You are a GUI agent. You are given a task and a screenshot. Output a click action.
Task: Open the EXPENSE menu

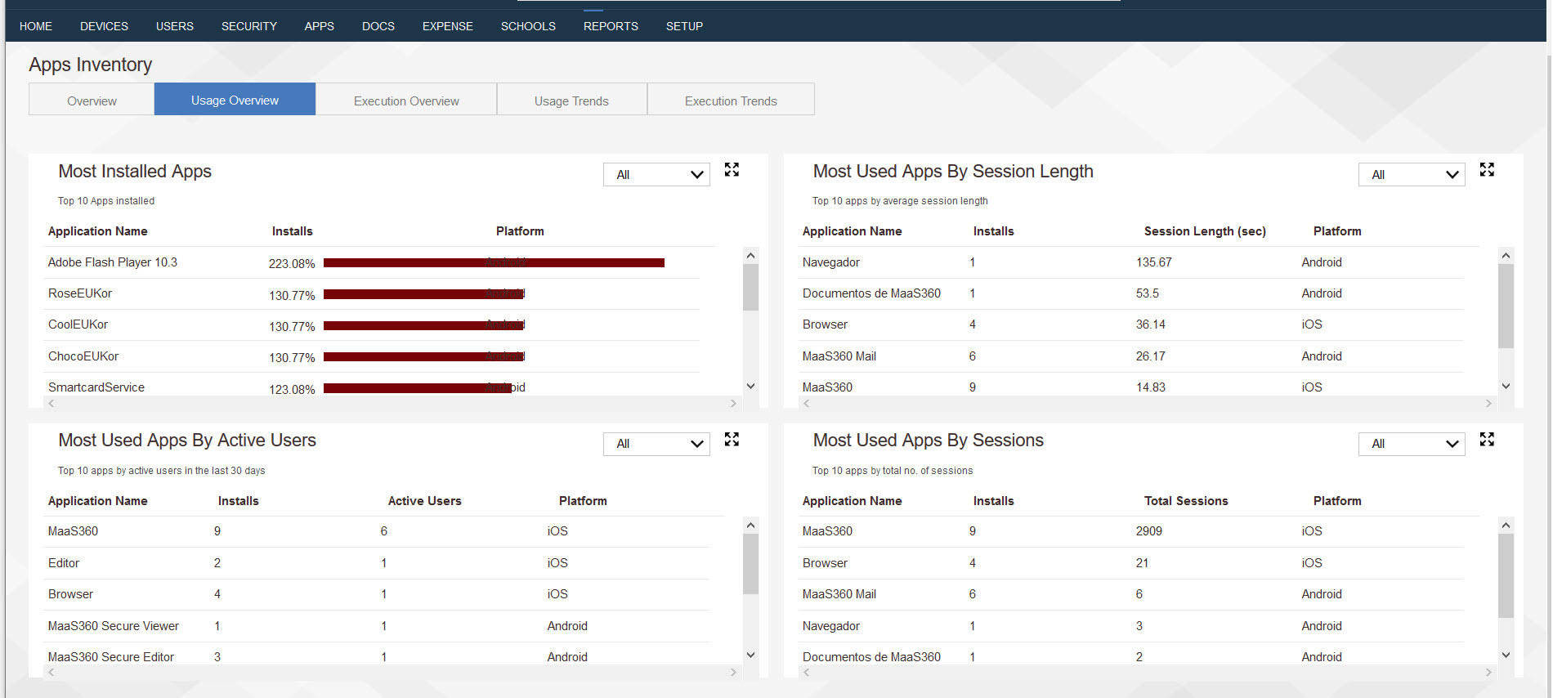point(448,26)
